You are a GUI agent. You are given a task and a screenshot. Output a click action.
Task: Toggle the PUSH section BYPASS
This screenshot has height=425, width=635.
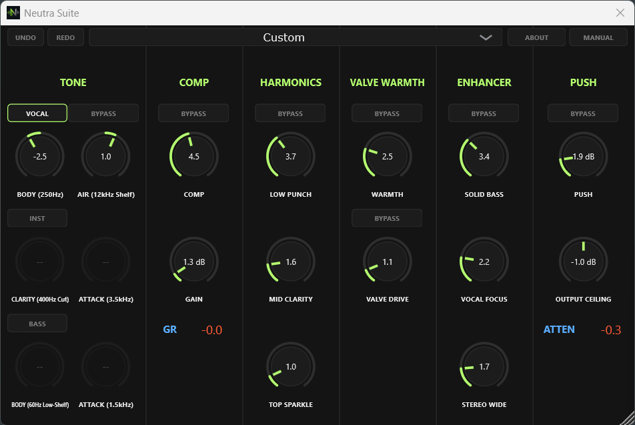(x=583, y=113)
